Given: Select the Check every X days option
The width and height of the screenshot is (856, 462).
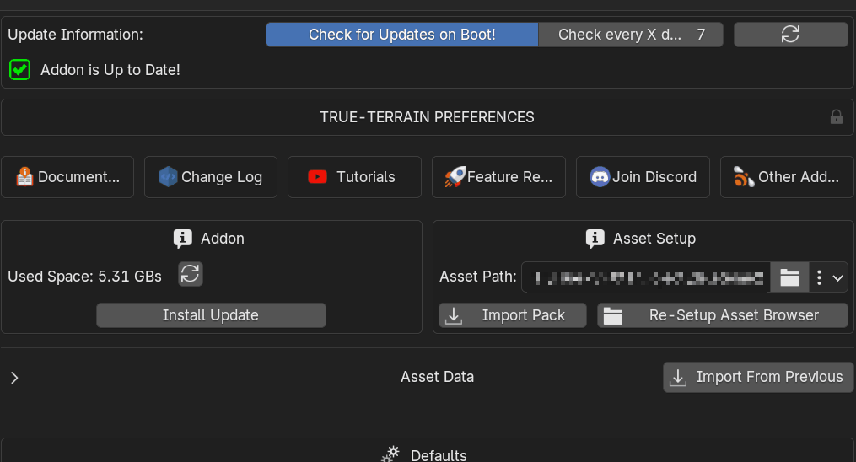Looking at the screenshot, I should [x=620, y=35].
